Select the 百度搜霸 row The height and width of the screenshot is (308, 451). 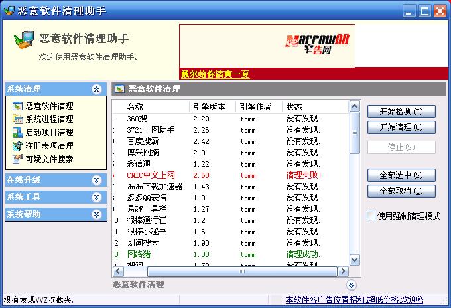230,141
